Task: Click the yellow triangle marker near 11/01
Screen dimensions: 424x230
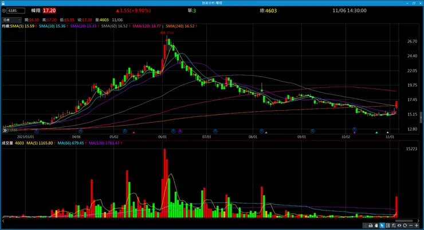Action: pyautogui.click(x=388, y=132)
